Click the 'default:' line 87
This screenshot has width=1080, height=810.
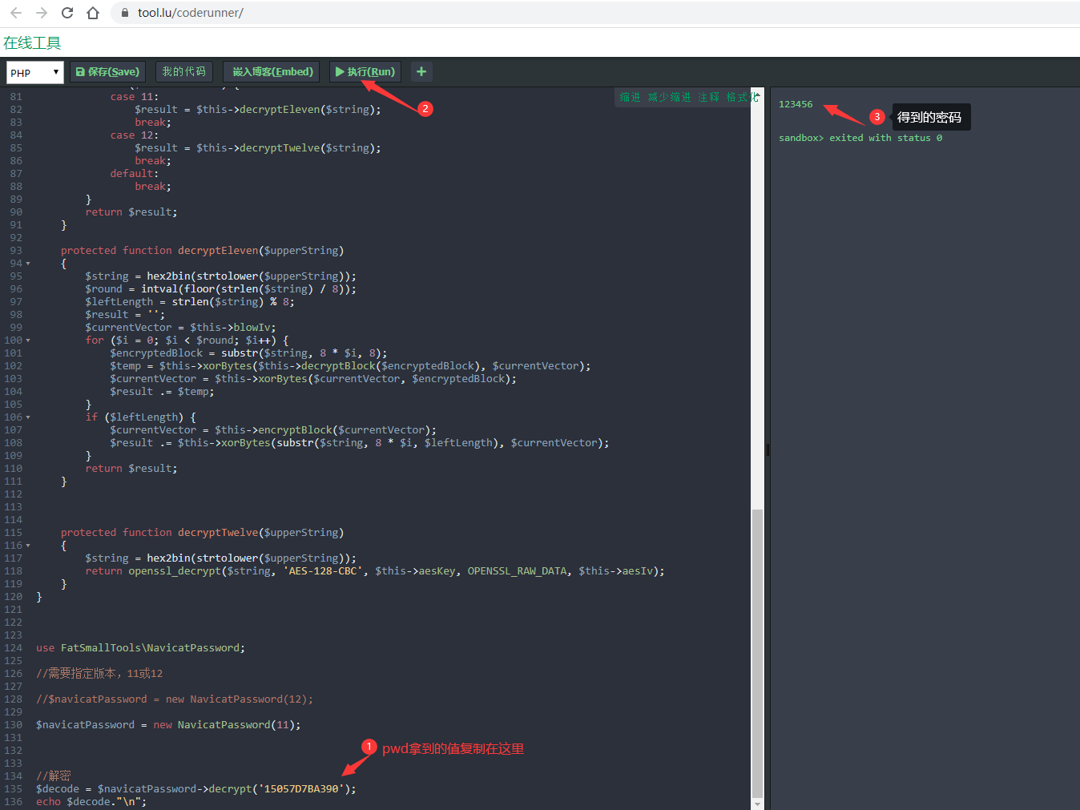point(135,174)
